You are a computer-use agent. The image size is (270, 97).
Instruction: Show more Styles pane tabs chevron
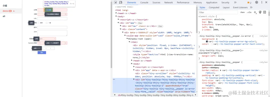pyautogui.click(x=251, y=7)
